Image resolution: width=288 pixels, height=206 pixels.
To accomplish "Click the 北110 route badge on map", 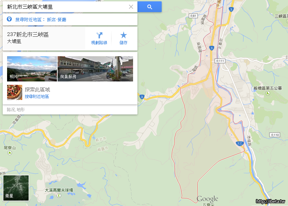I will 275,135.
